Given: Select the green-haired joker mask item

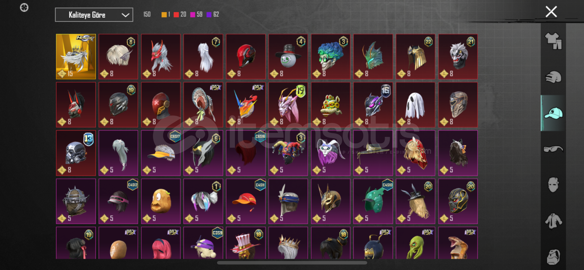Looking at the screenshot, I should click(330, 56).
